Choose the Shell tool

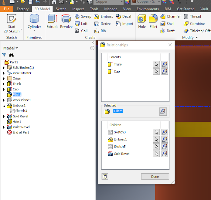click(167, 24)
